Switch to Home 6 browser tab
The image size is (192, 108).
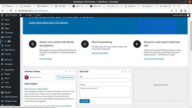132,6
